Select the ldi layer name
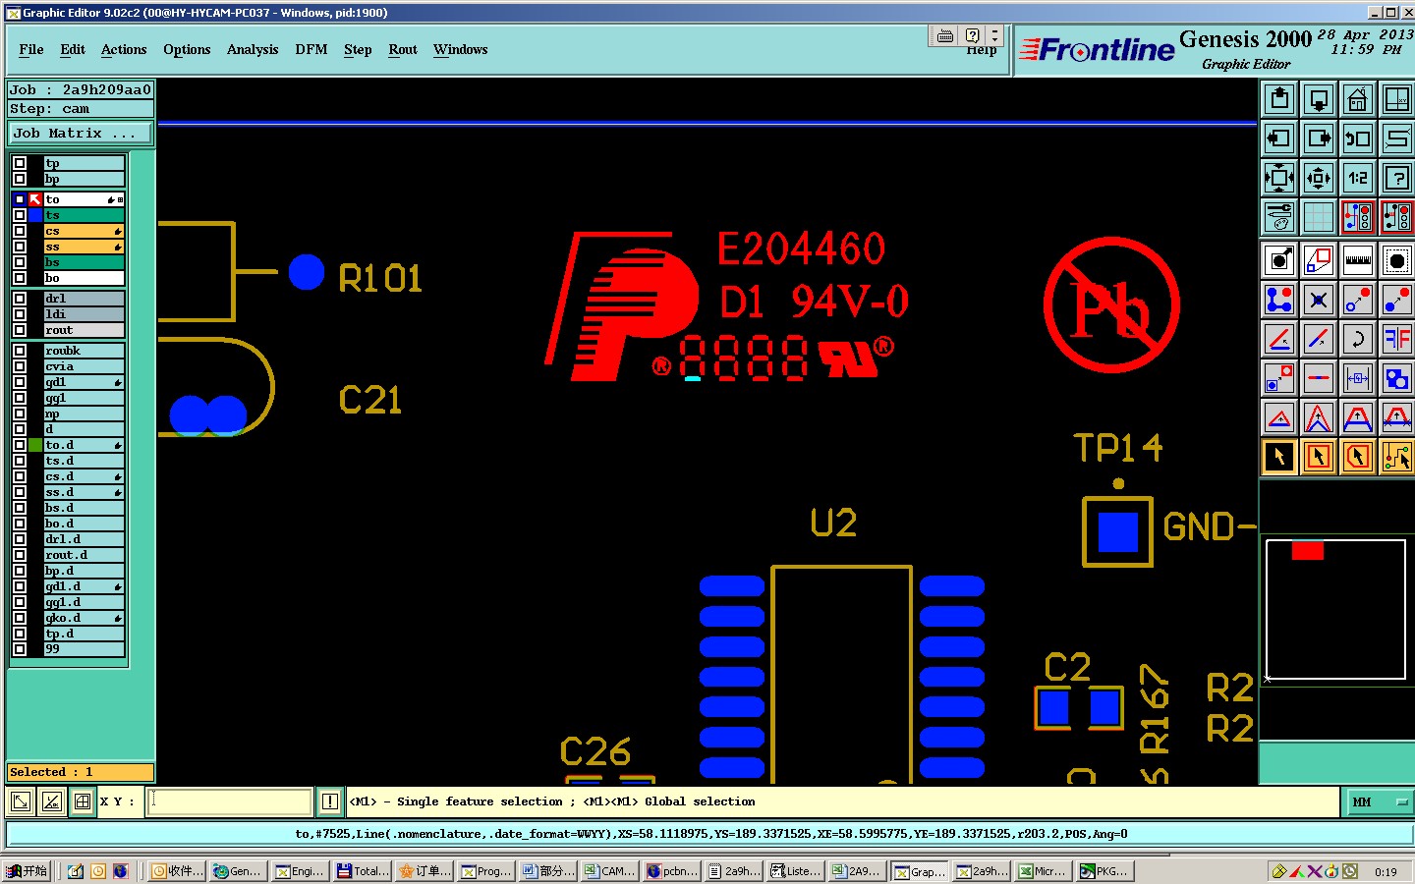Screen dimensions: 1415x884 pos(85,314)
